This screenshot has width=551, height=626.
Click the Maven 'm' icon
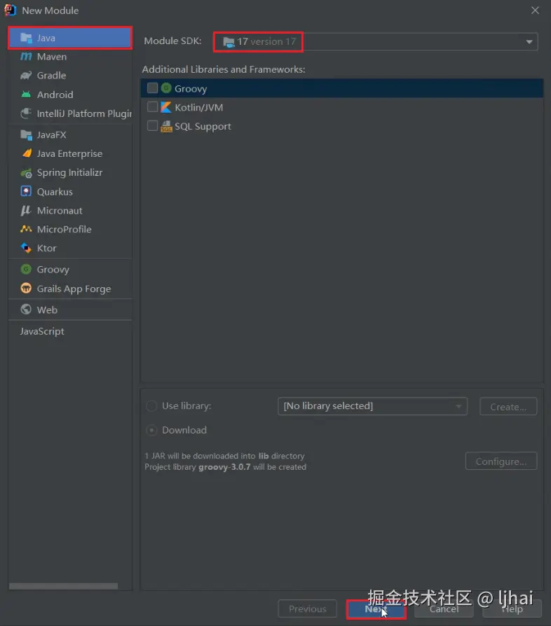click(x=26, y=57)
